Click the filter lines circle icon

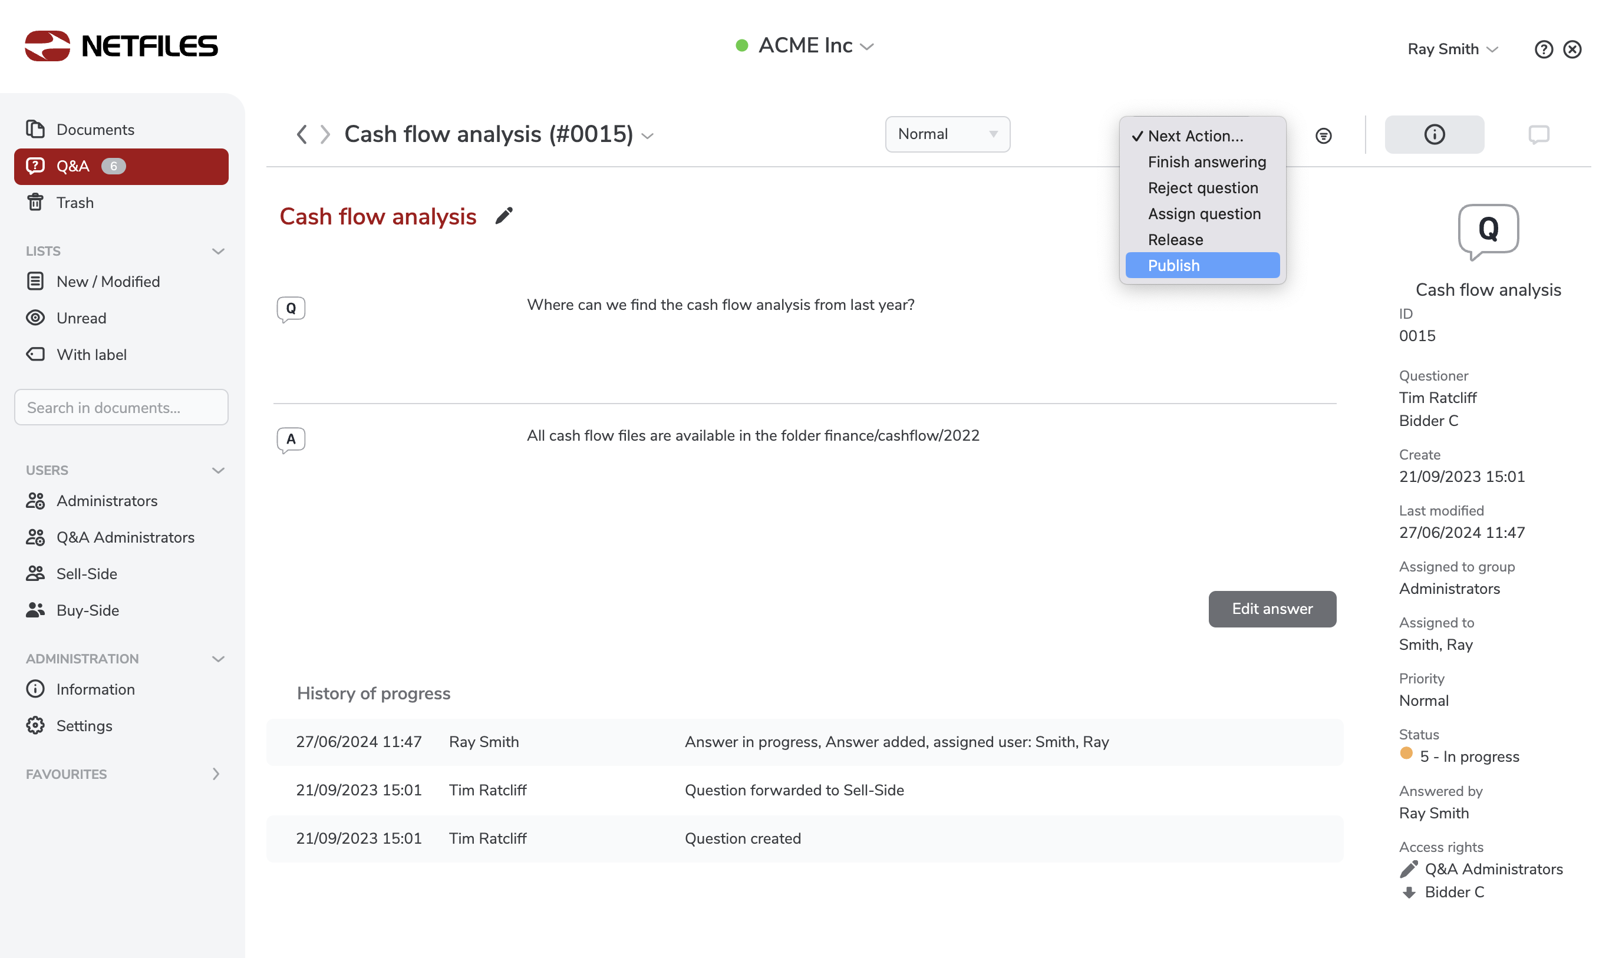[1324, 136]
